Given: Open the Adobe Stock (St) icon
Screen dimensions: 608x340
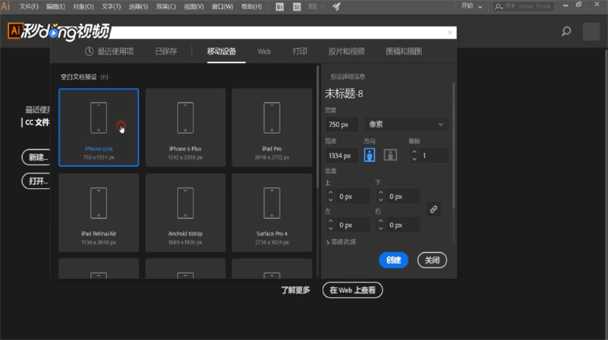Looking at the screenshot, I should (297, 7).
